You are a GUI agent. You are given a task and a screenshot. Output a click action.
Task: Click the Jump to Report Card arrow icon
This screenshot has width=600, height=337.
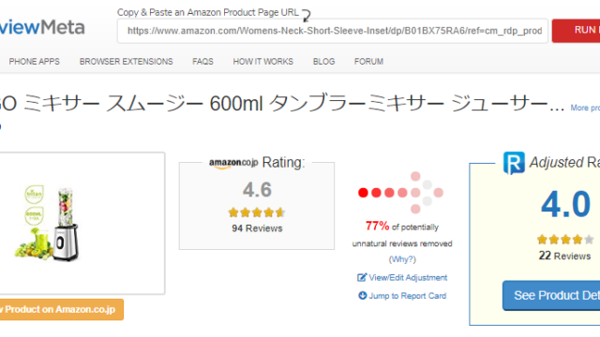(x=362, y=296)
